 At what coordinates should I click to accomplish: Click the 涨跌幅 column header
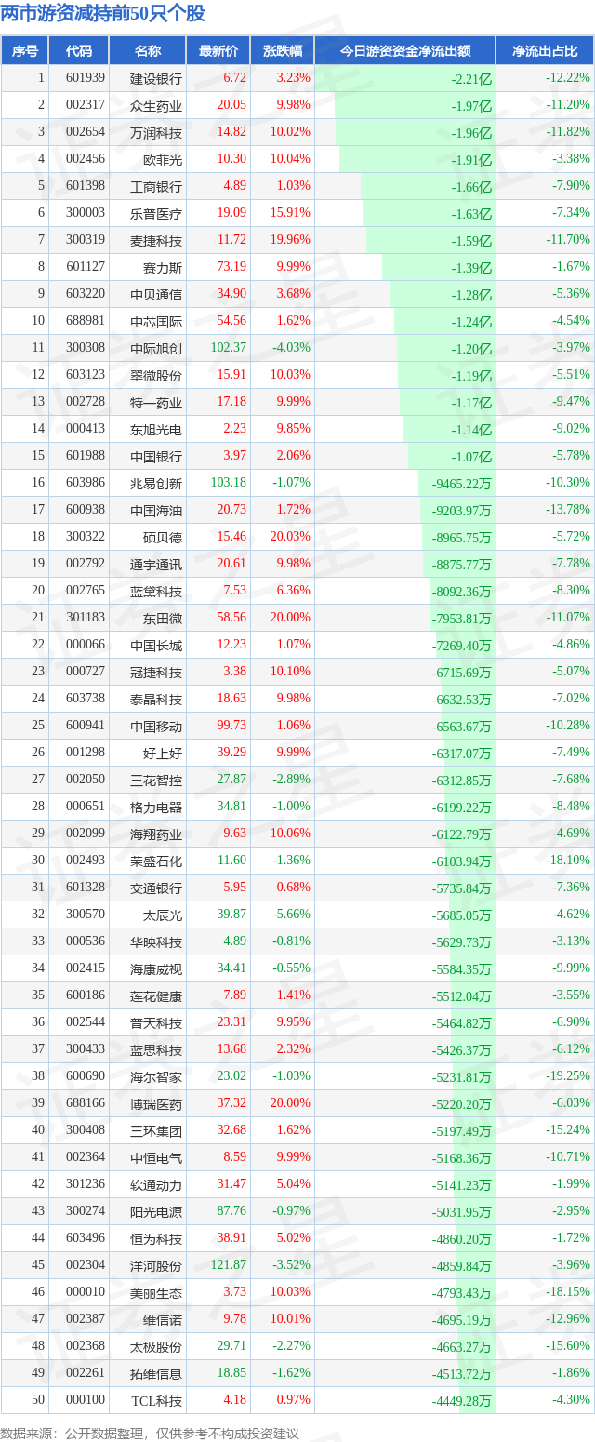pyautogui.click(x=283, y=51)
